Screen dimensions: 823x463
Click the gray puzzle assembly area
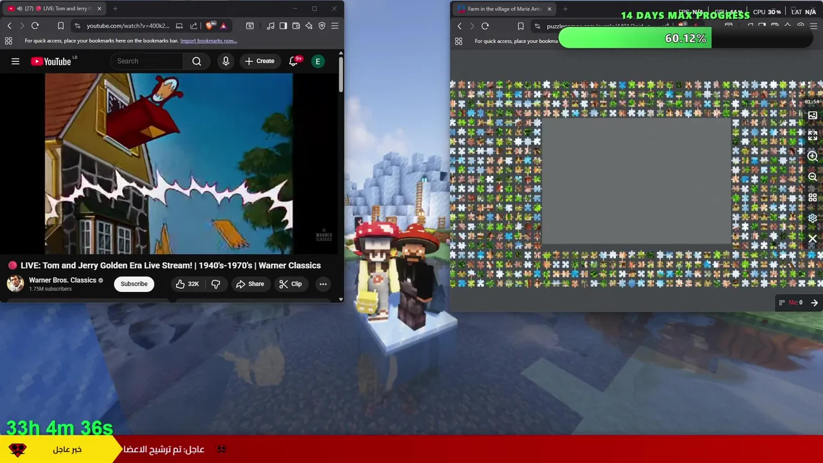point(637,182)
